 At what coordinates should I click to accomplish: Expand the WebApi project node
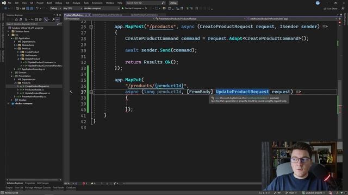coord(11,100)
